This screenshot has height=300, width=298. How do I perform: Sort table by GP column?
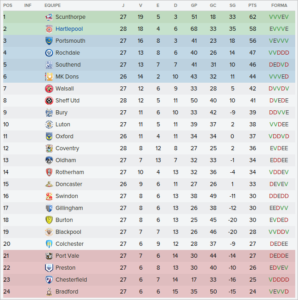(x=194, y=6)
